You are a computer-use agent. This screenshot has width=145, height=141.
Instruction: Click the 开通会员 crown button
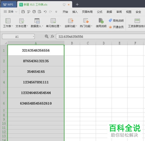[x=116, y=27]
